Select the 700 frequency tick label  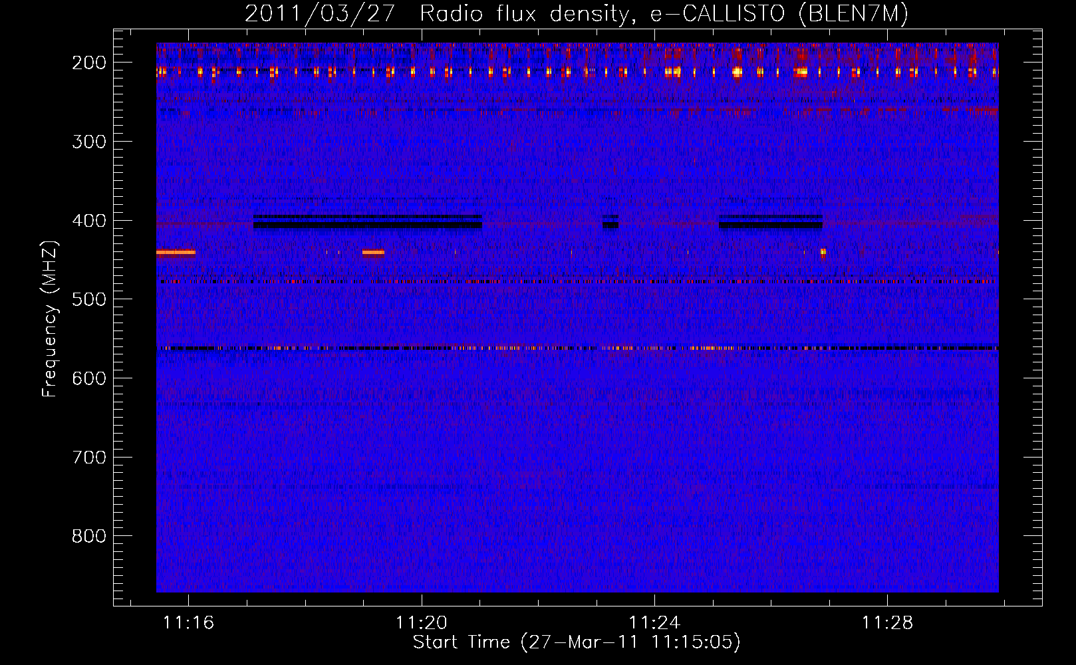89,458
